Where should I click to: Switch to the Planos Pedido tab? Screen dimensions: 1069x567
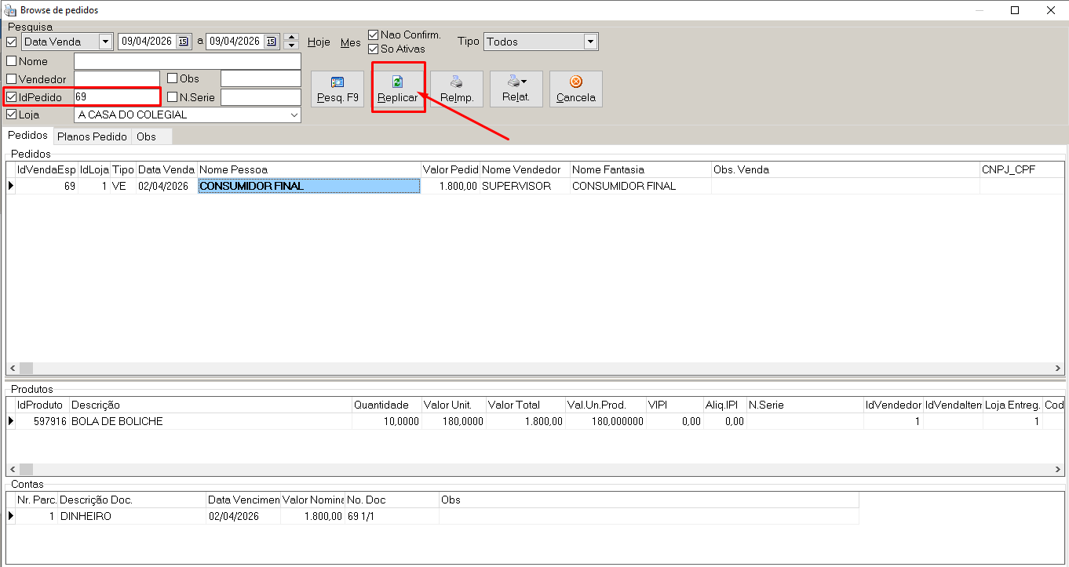tap(92, 136)
